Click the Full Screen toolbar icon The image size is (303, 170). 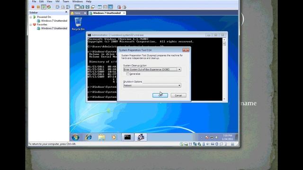pos(88,7)
